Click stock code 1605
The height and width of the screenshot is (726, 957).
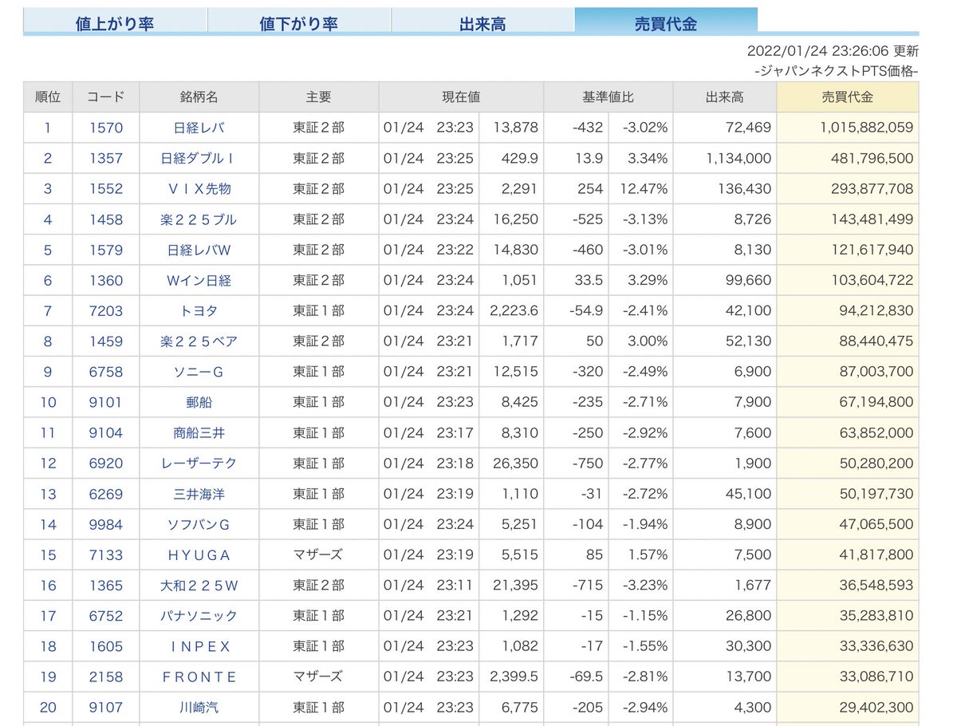[106, 646]
